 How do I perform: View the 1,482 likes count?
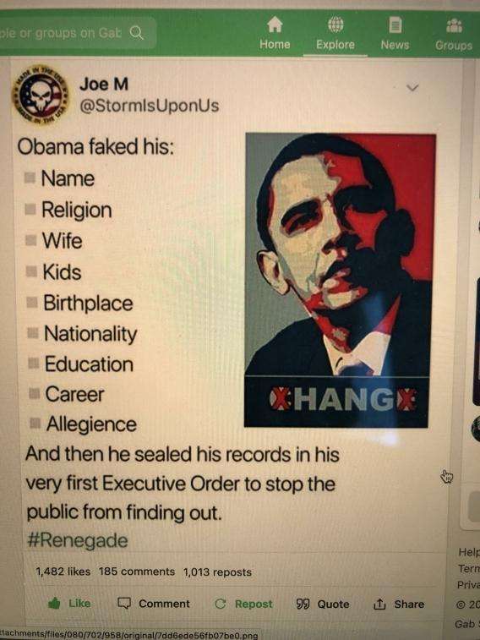coord(63,571)
